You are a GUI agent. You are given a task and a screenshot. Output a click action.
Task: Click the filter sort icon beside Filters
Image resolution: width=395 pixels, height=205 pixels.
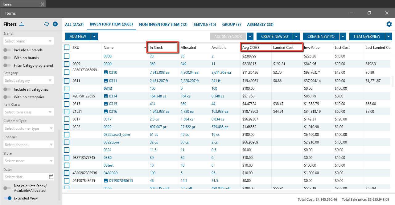pos(21,24)
